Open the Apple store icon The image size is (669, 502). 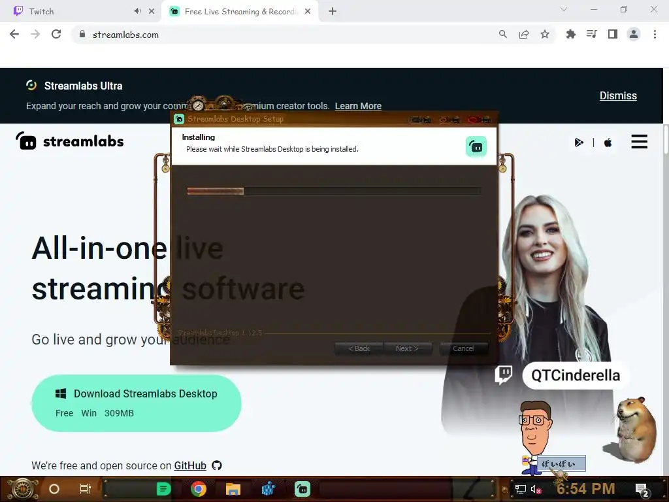click(x=608, y=142)
